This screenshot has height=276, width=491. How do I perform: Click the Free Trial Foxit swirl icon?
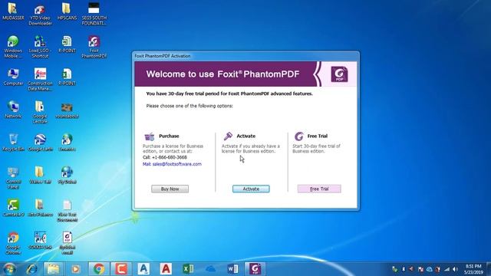pos(299,136)
